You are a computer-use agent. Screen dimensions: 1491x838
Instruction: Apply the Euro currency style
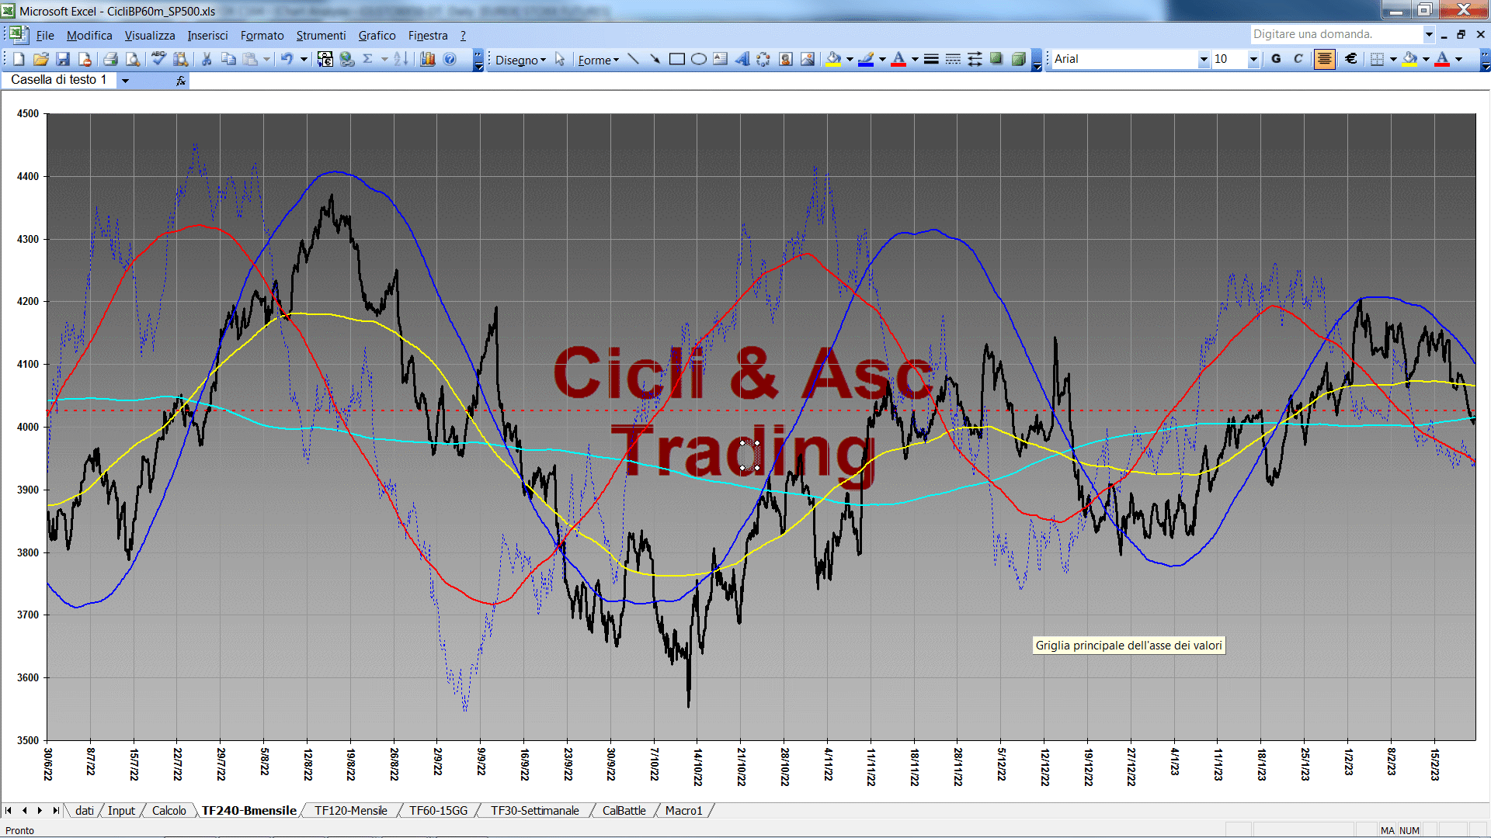[1351, 59]
